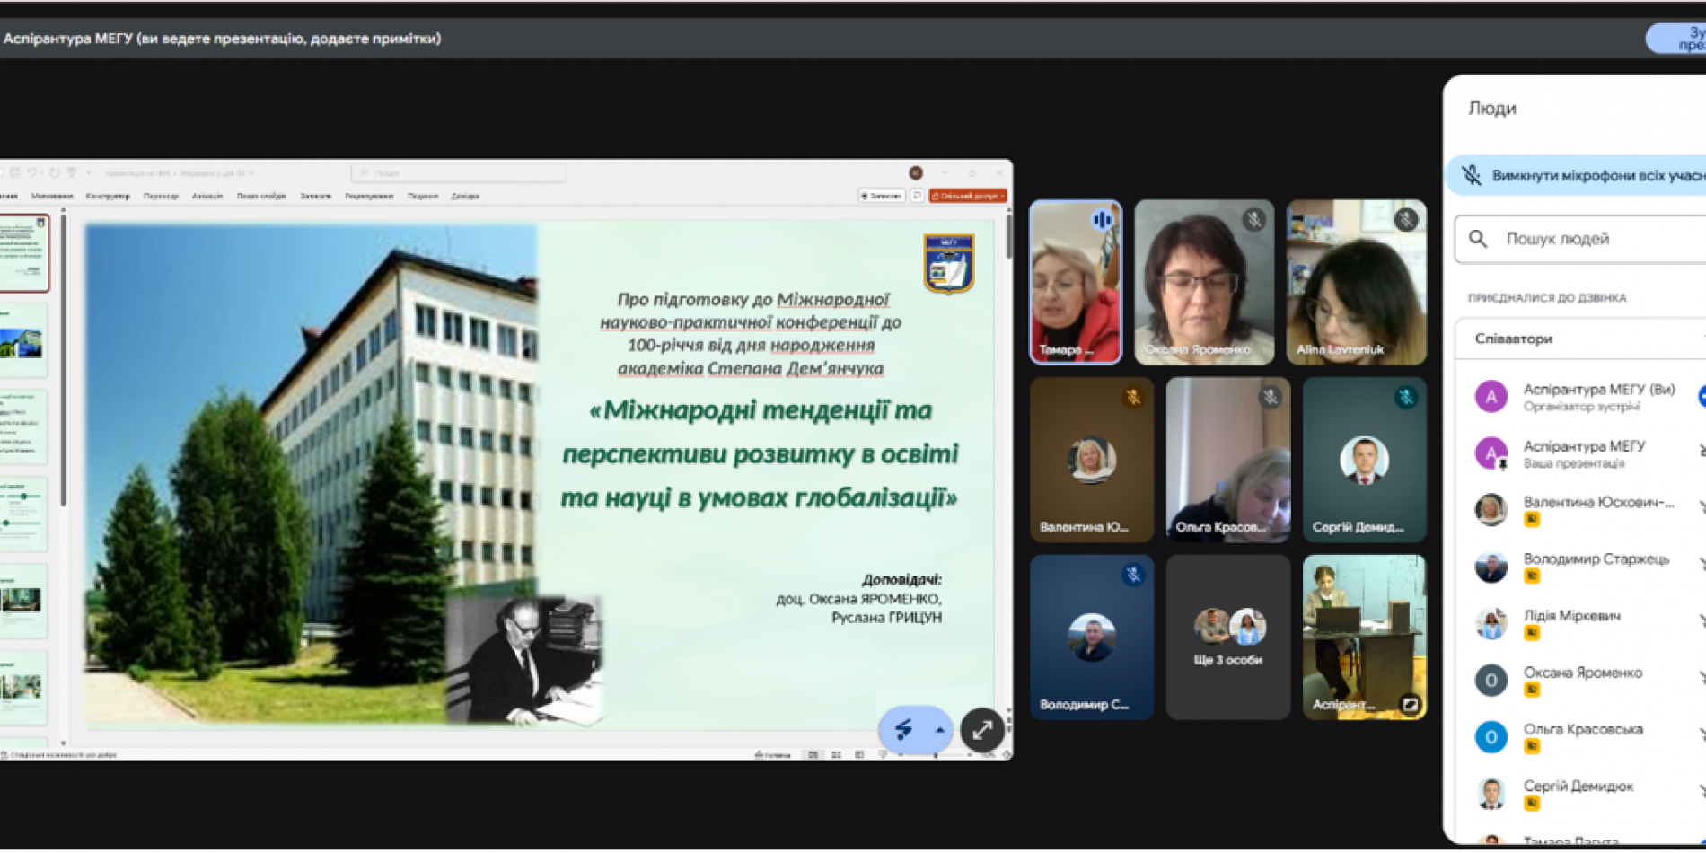Screen dimensions: 1706x853
Task: Click the mute-all microphone icon in People panel
Action: [x=1471, y=175]
